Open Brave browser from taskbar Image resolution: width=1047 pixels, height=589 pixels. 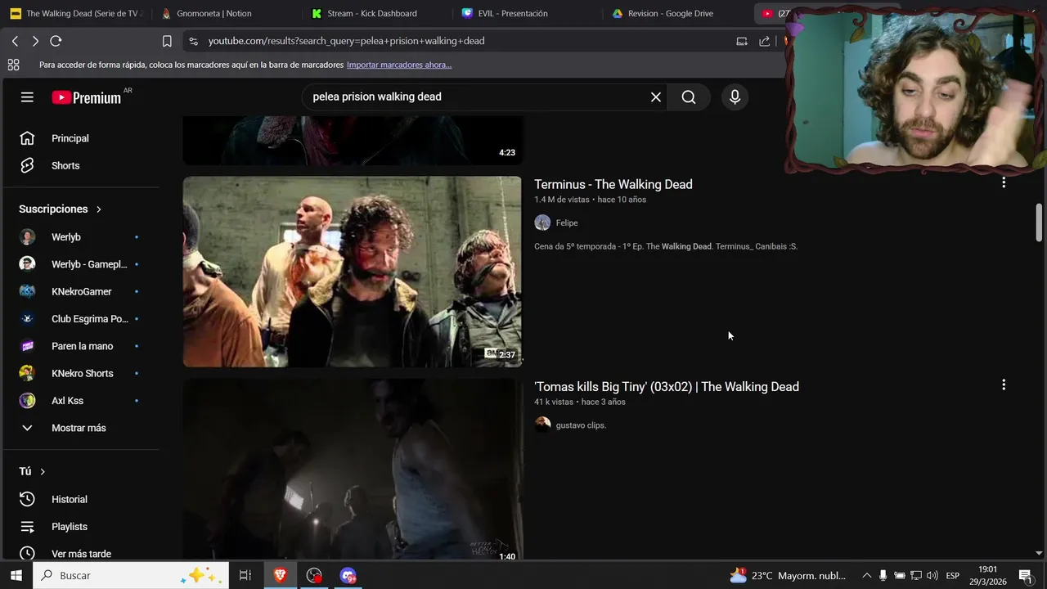[x=281, y=575]
